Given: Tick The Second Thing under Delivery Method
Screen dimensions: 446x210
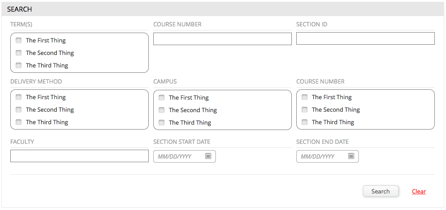Looking at the screenshot, I should click(x=18, y=109).
